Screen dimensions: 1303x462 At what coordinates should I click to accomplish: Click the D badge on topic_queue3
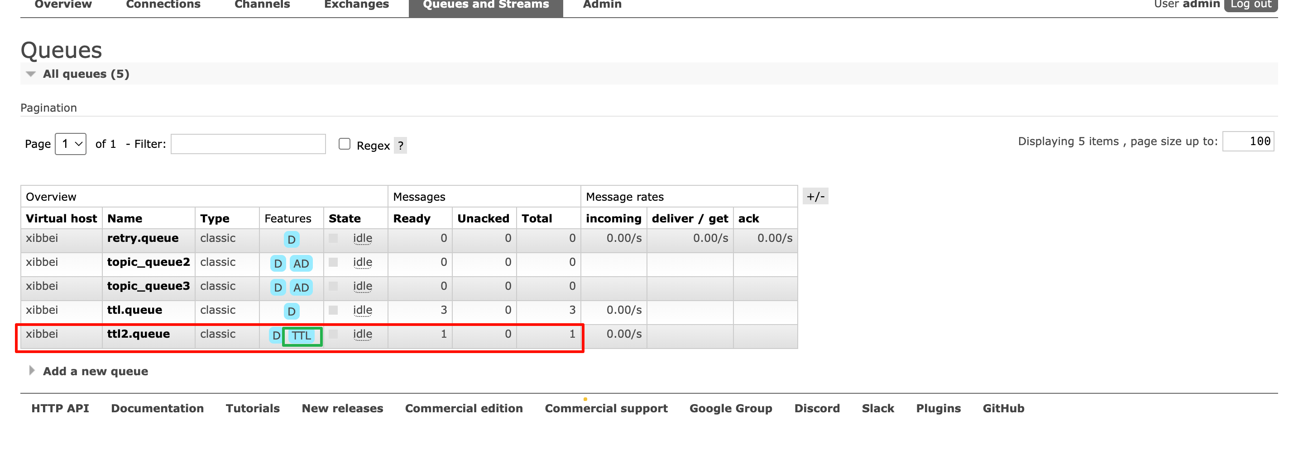click(278, 288)
